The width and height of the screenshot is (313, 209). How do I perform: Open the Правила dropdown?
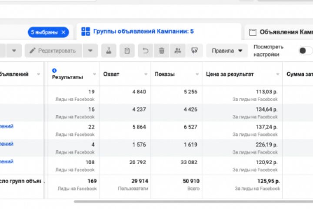coord(227,51)
